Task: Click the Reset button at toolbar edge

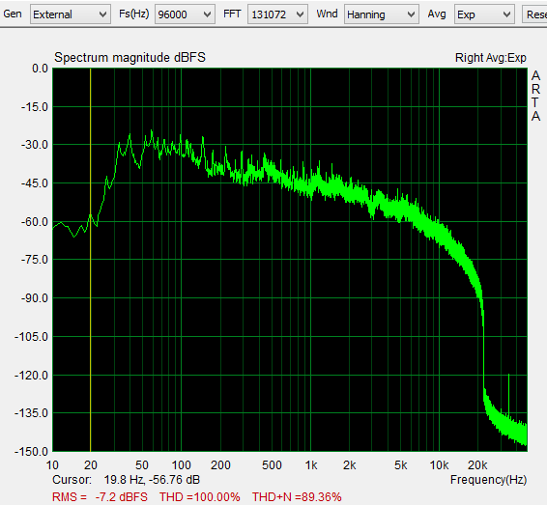Action: tap(534, 14)
